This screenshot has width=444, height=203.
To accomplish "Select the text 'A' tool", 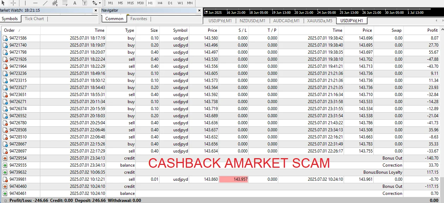I will pyautogui.click(x=75, y=3).
